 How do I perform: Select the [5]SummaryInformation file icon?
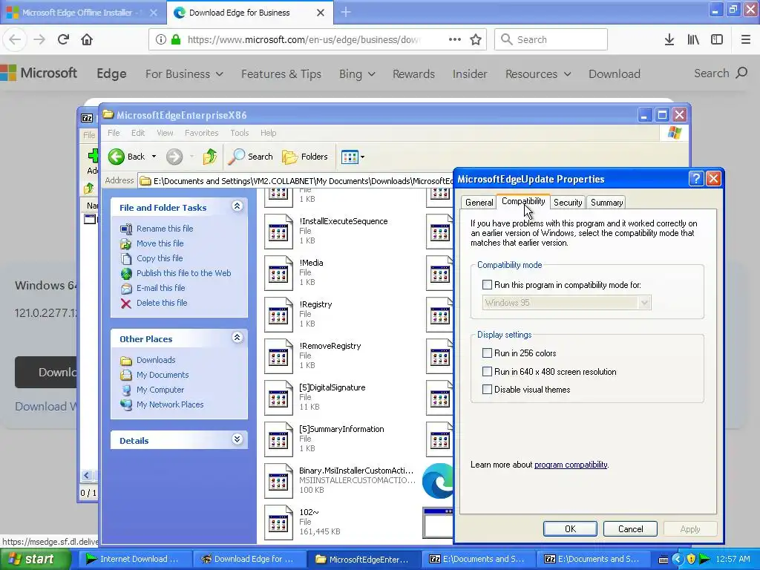click(x=279, y=439)
